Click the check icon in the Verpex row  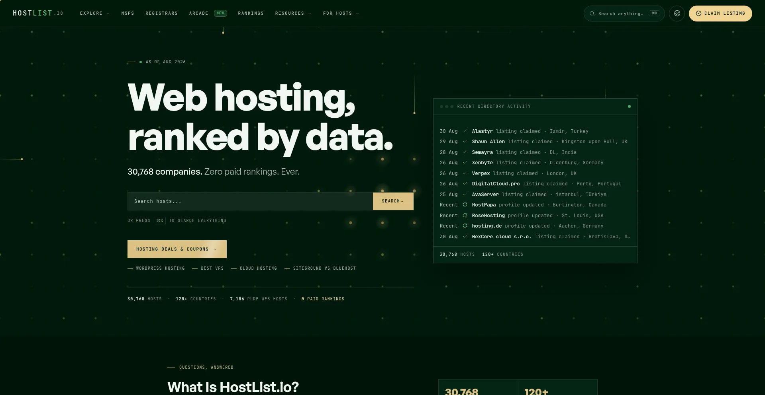pyautogui.click(x=465, y=173)
